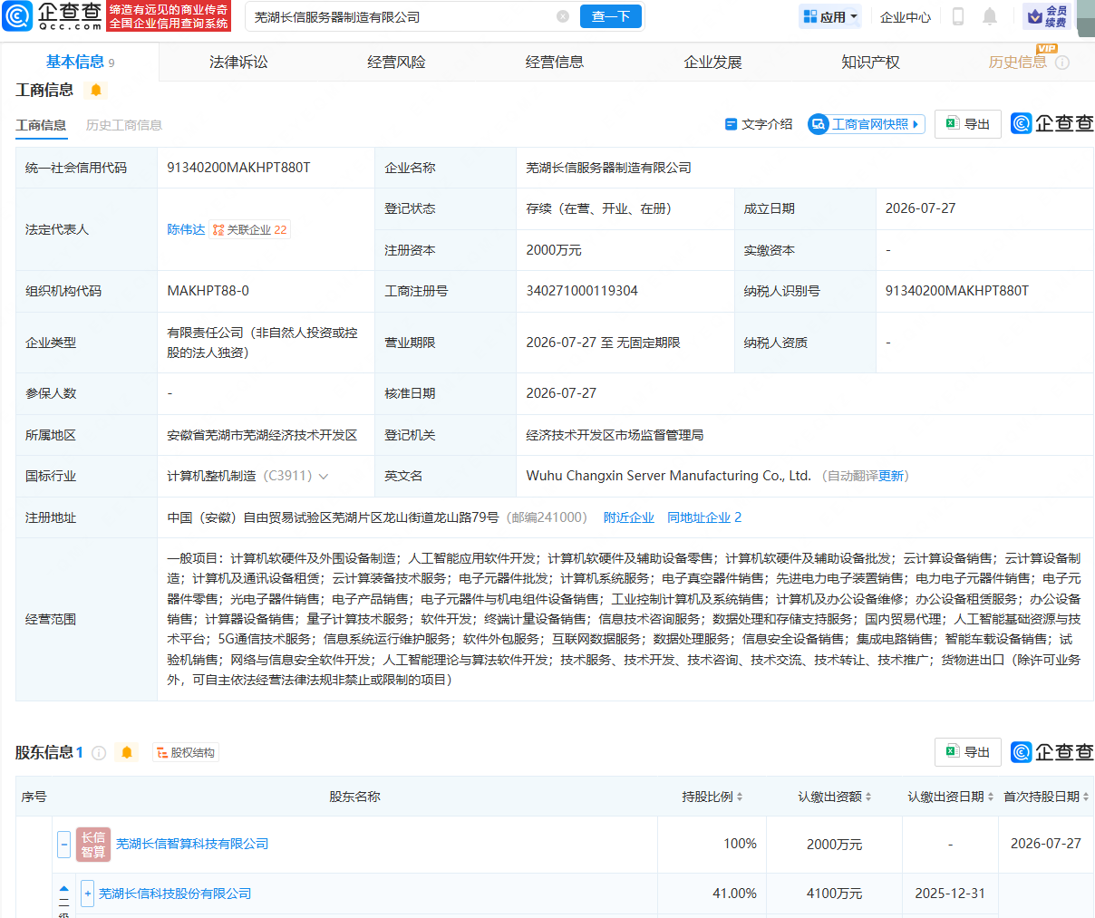Image resolution: width=1095 pixels, height=918 pixels.
Task: Collapse the 芜湖长信智算科技有限公司 shareholder row
Action: click(x=63, y=845)
